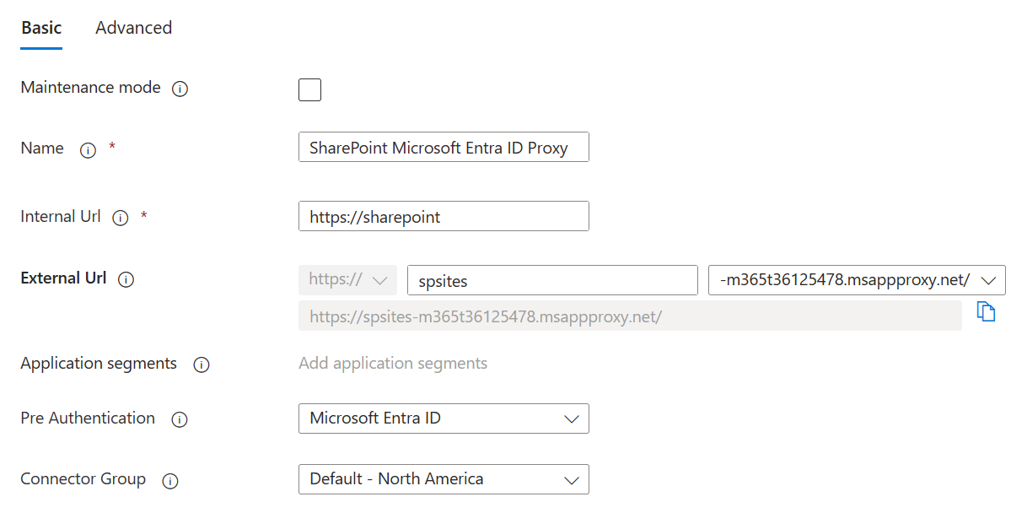Open the Maintenance mode info tooltip
The width and height of the screenshot is (1011, 513).
click(x=180, y=88)
